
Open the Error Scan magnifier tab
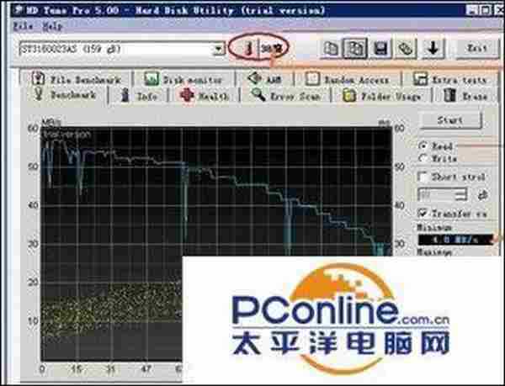click(284, 96)
